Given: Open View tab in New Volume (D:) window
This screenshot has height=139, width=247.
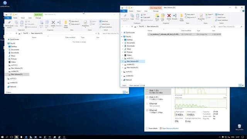Looking at the screenshot, I should [x=146, y=11].
